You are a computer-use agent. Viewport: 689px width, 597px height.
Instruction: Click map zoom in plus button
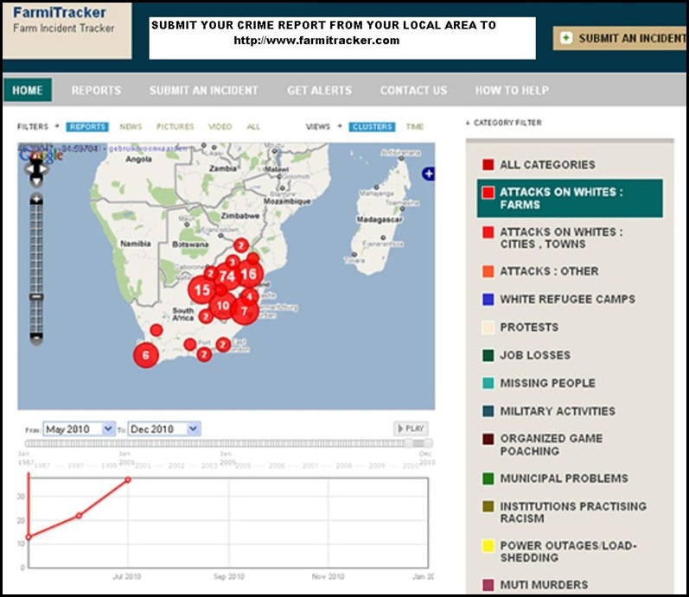pos(36,199)
